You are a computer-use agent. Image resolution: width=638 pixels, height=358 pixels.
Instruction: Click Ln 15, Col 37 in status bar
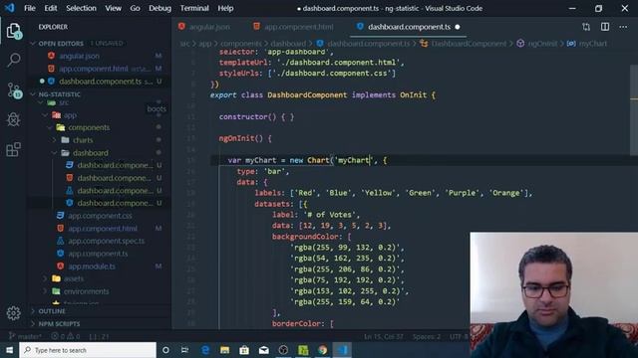(383, 336)
